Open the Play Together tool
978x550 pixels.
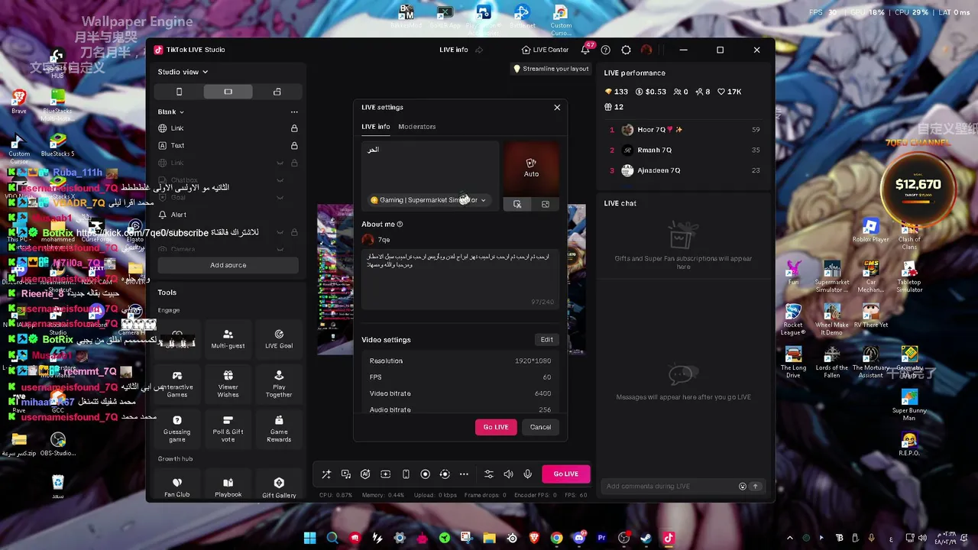coord(279,384)
